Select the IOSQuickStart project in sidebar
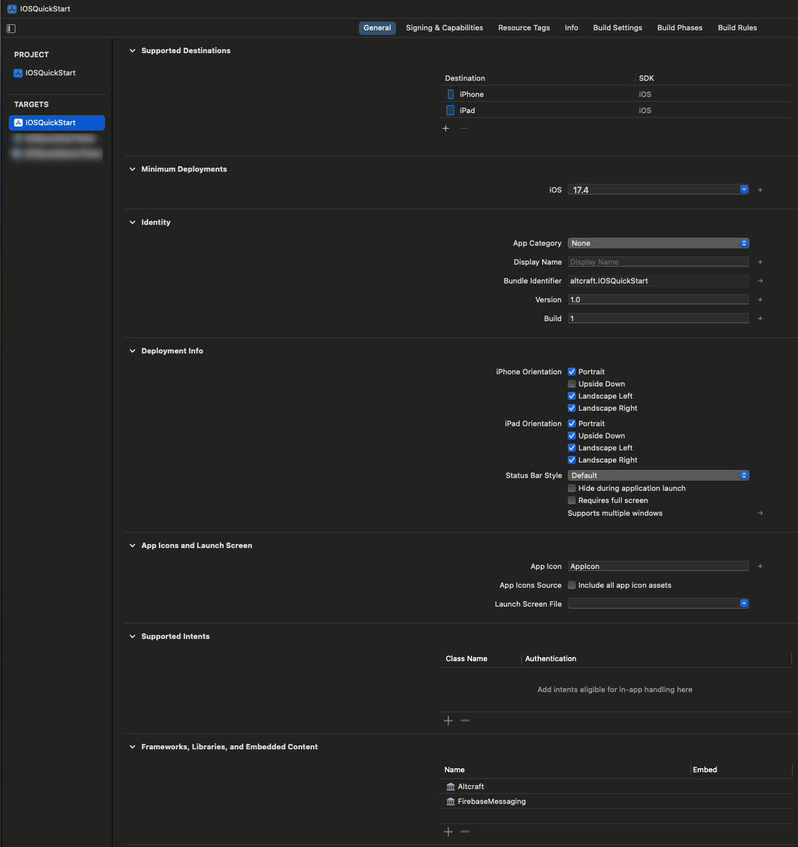 50,73
